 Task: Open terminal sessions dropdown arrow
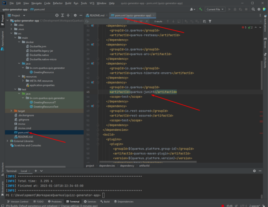42,171
